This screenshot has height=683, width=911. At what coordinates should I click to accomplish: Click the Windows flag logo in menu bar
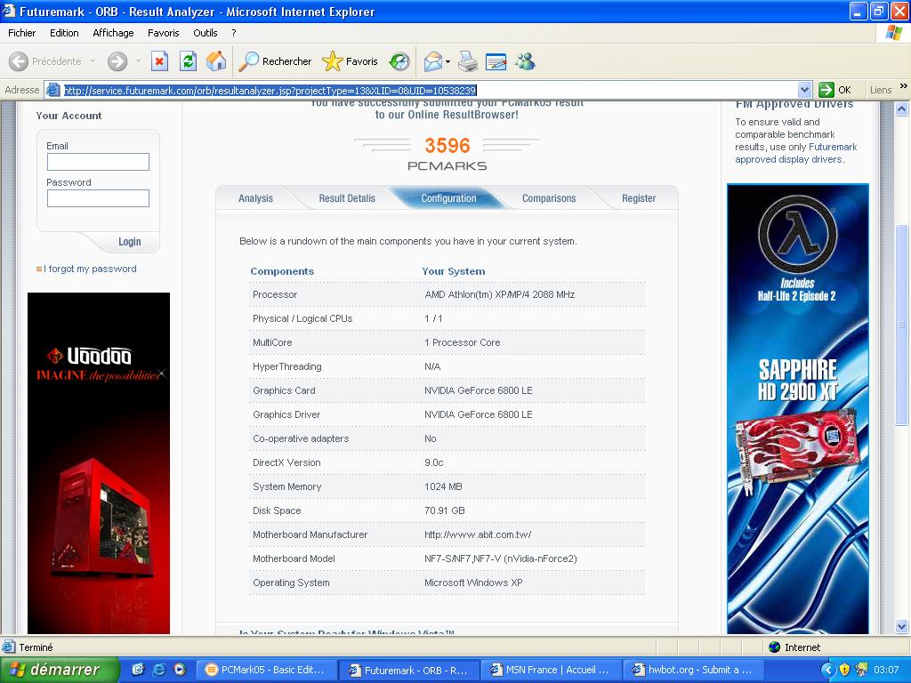[893, 33]
